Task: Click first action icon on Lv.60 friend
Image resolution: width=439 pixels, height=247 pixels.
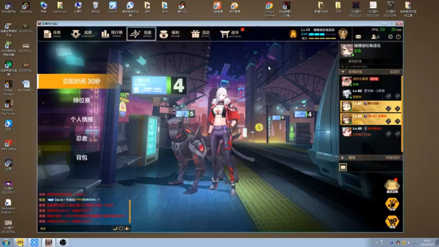Action: click(389, 133)
